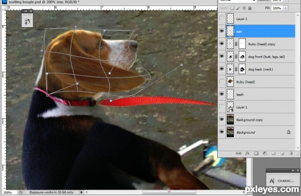Add a layer mask using the mask icon
Viewport: 301px width, 196px height.
coord(256,153)
